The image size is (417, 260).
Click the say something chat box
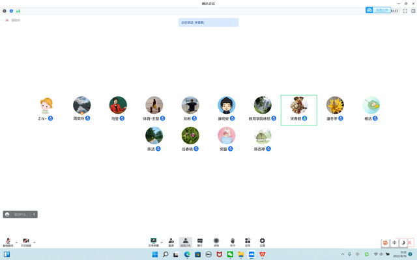[20, 214]
